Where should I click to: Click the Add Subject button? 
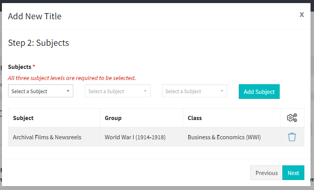pyautogui.click(x=259, y=92)
